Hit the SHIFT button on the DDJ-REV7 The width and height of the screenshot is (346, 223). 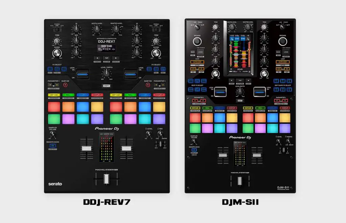pyautogui.click(x=106, y=86)
